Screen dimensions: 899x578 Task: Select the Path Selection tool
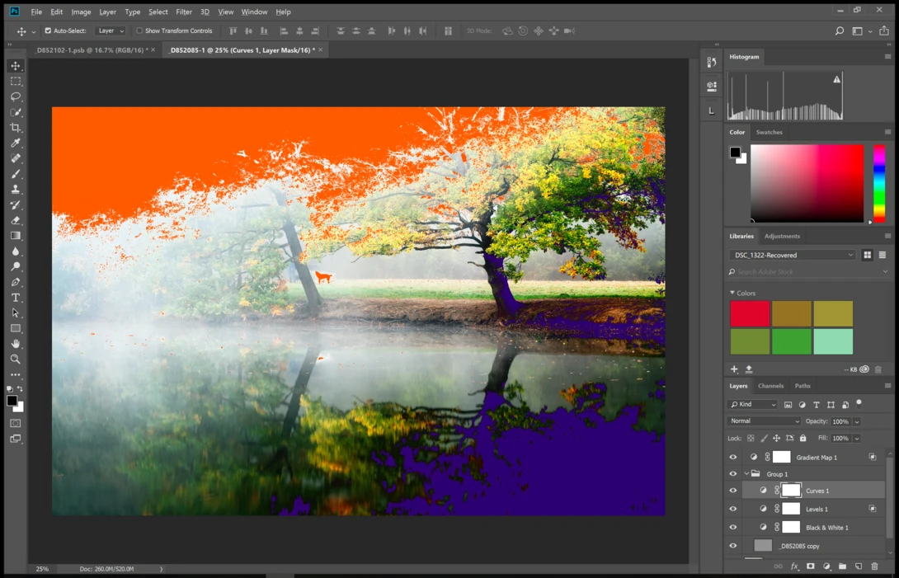(x=16, y=313)
